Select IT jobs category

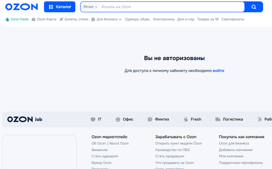[x=96, y=119]
